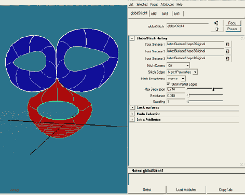Click the Copy Tab button
This screenshot has height=195, width=245.
(x=226, y=190)
